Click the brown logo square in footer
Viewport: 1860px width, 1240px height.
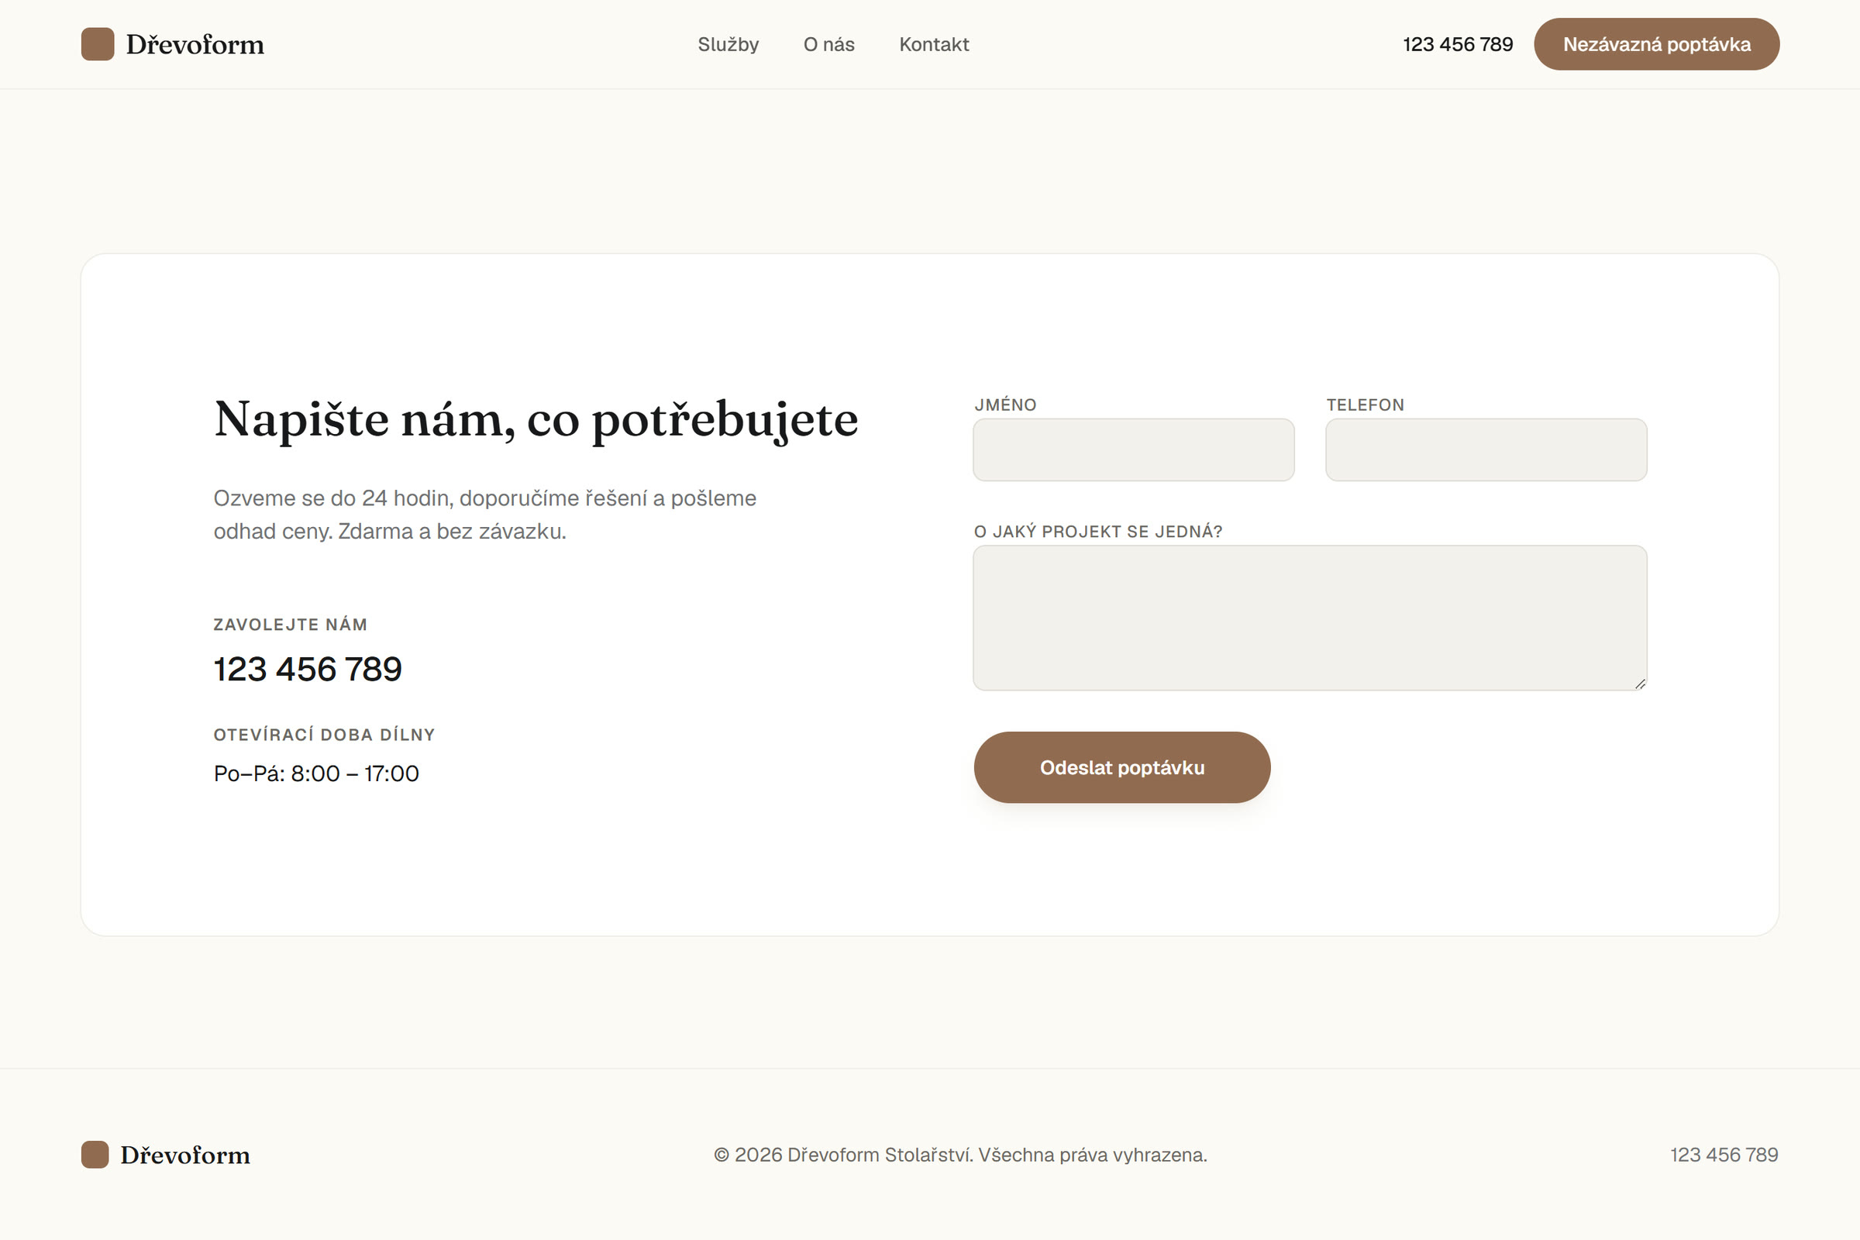[x=95, y=1155]
